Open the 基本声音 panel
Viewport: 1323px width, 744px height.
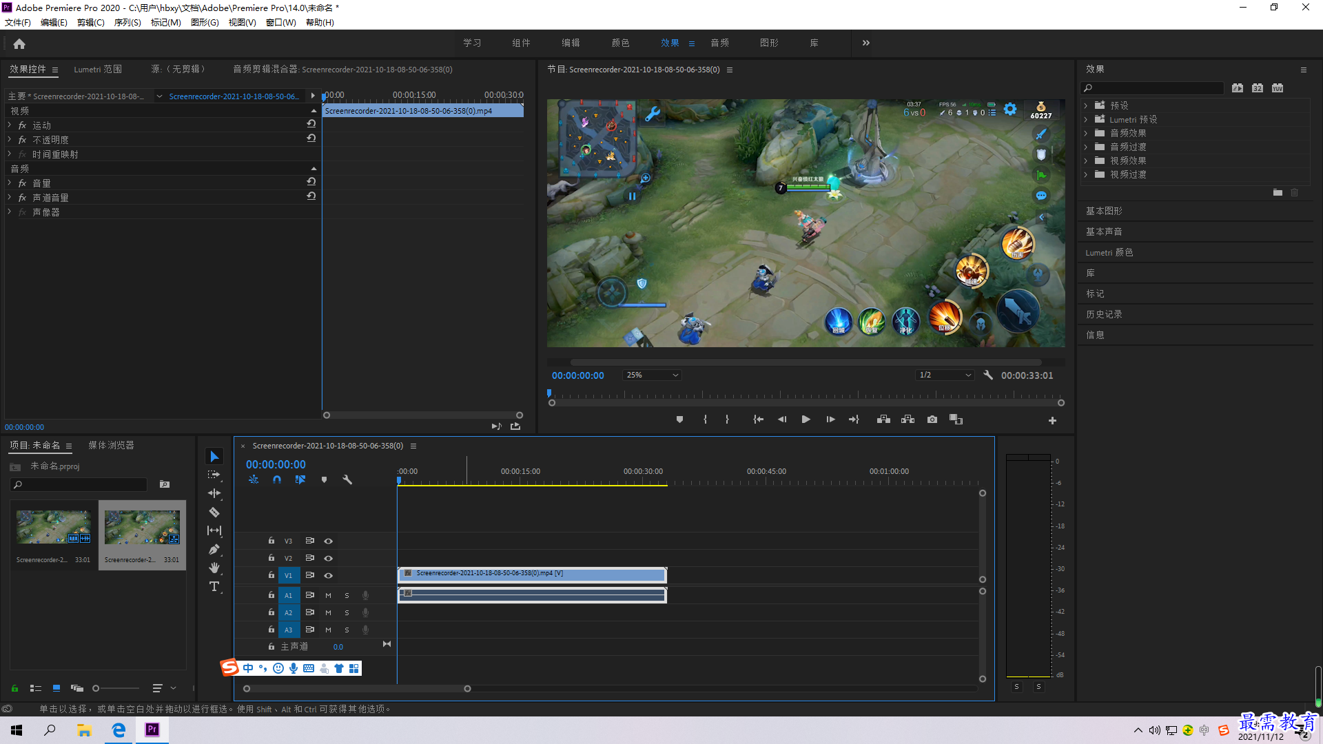pyautogui.click(x=1104, y=231)
